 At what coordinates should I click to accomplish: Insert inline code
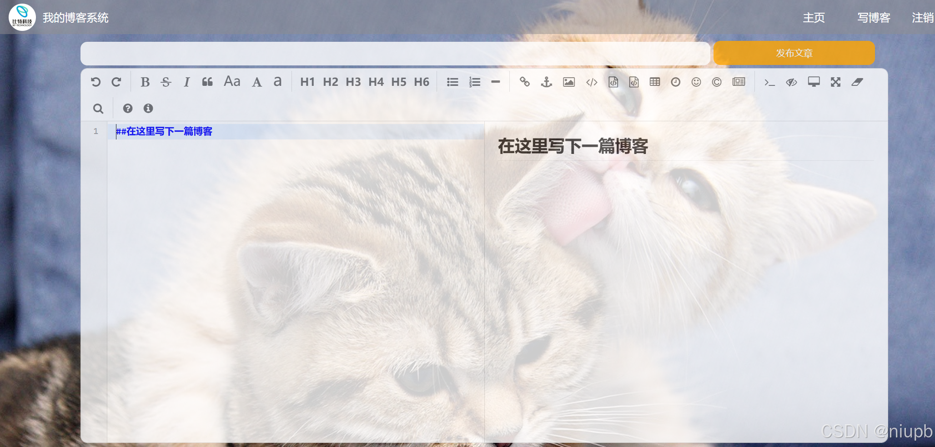pyautogui.click(x=592, y=82)
